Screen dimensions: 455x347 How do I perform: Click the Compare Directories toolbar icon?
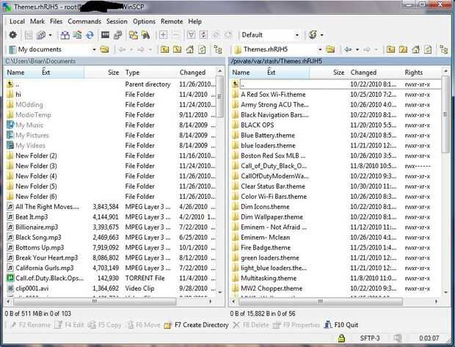65,35
